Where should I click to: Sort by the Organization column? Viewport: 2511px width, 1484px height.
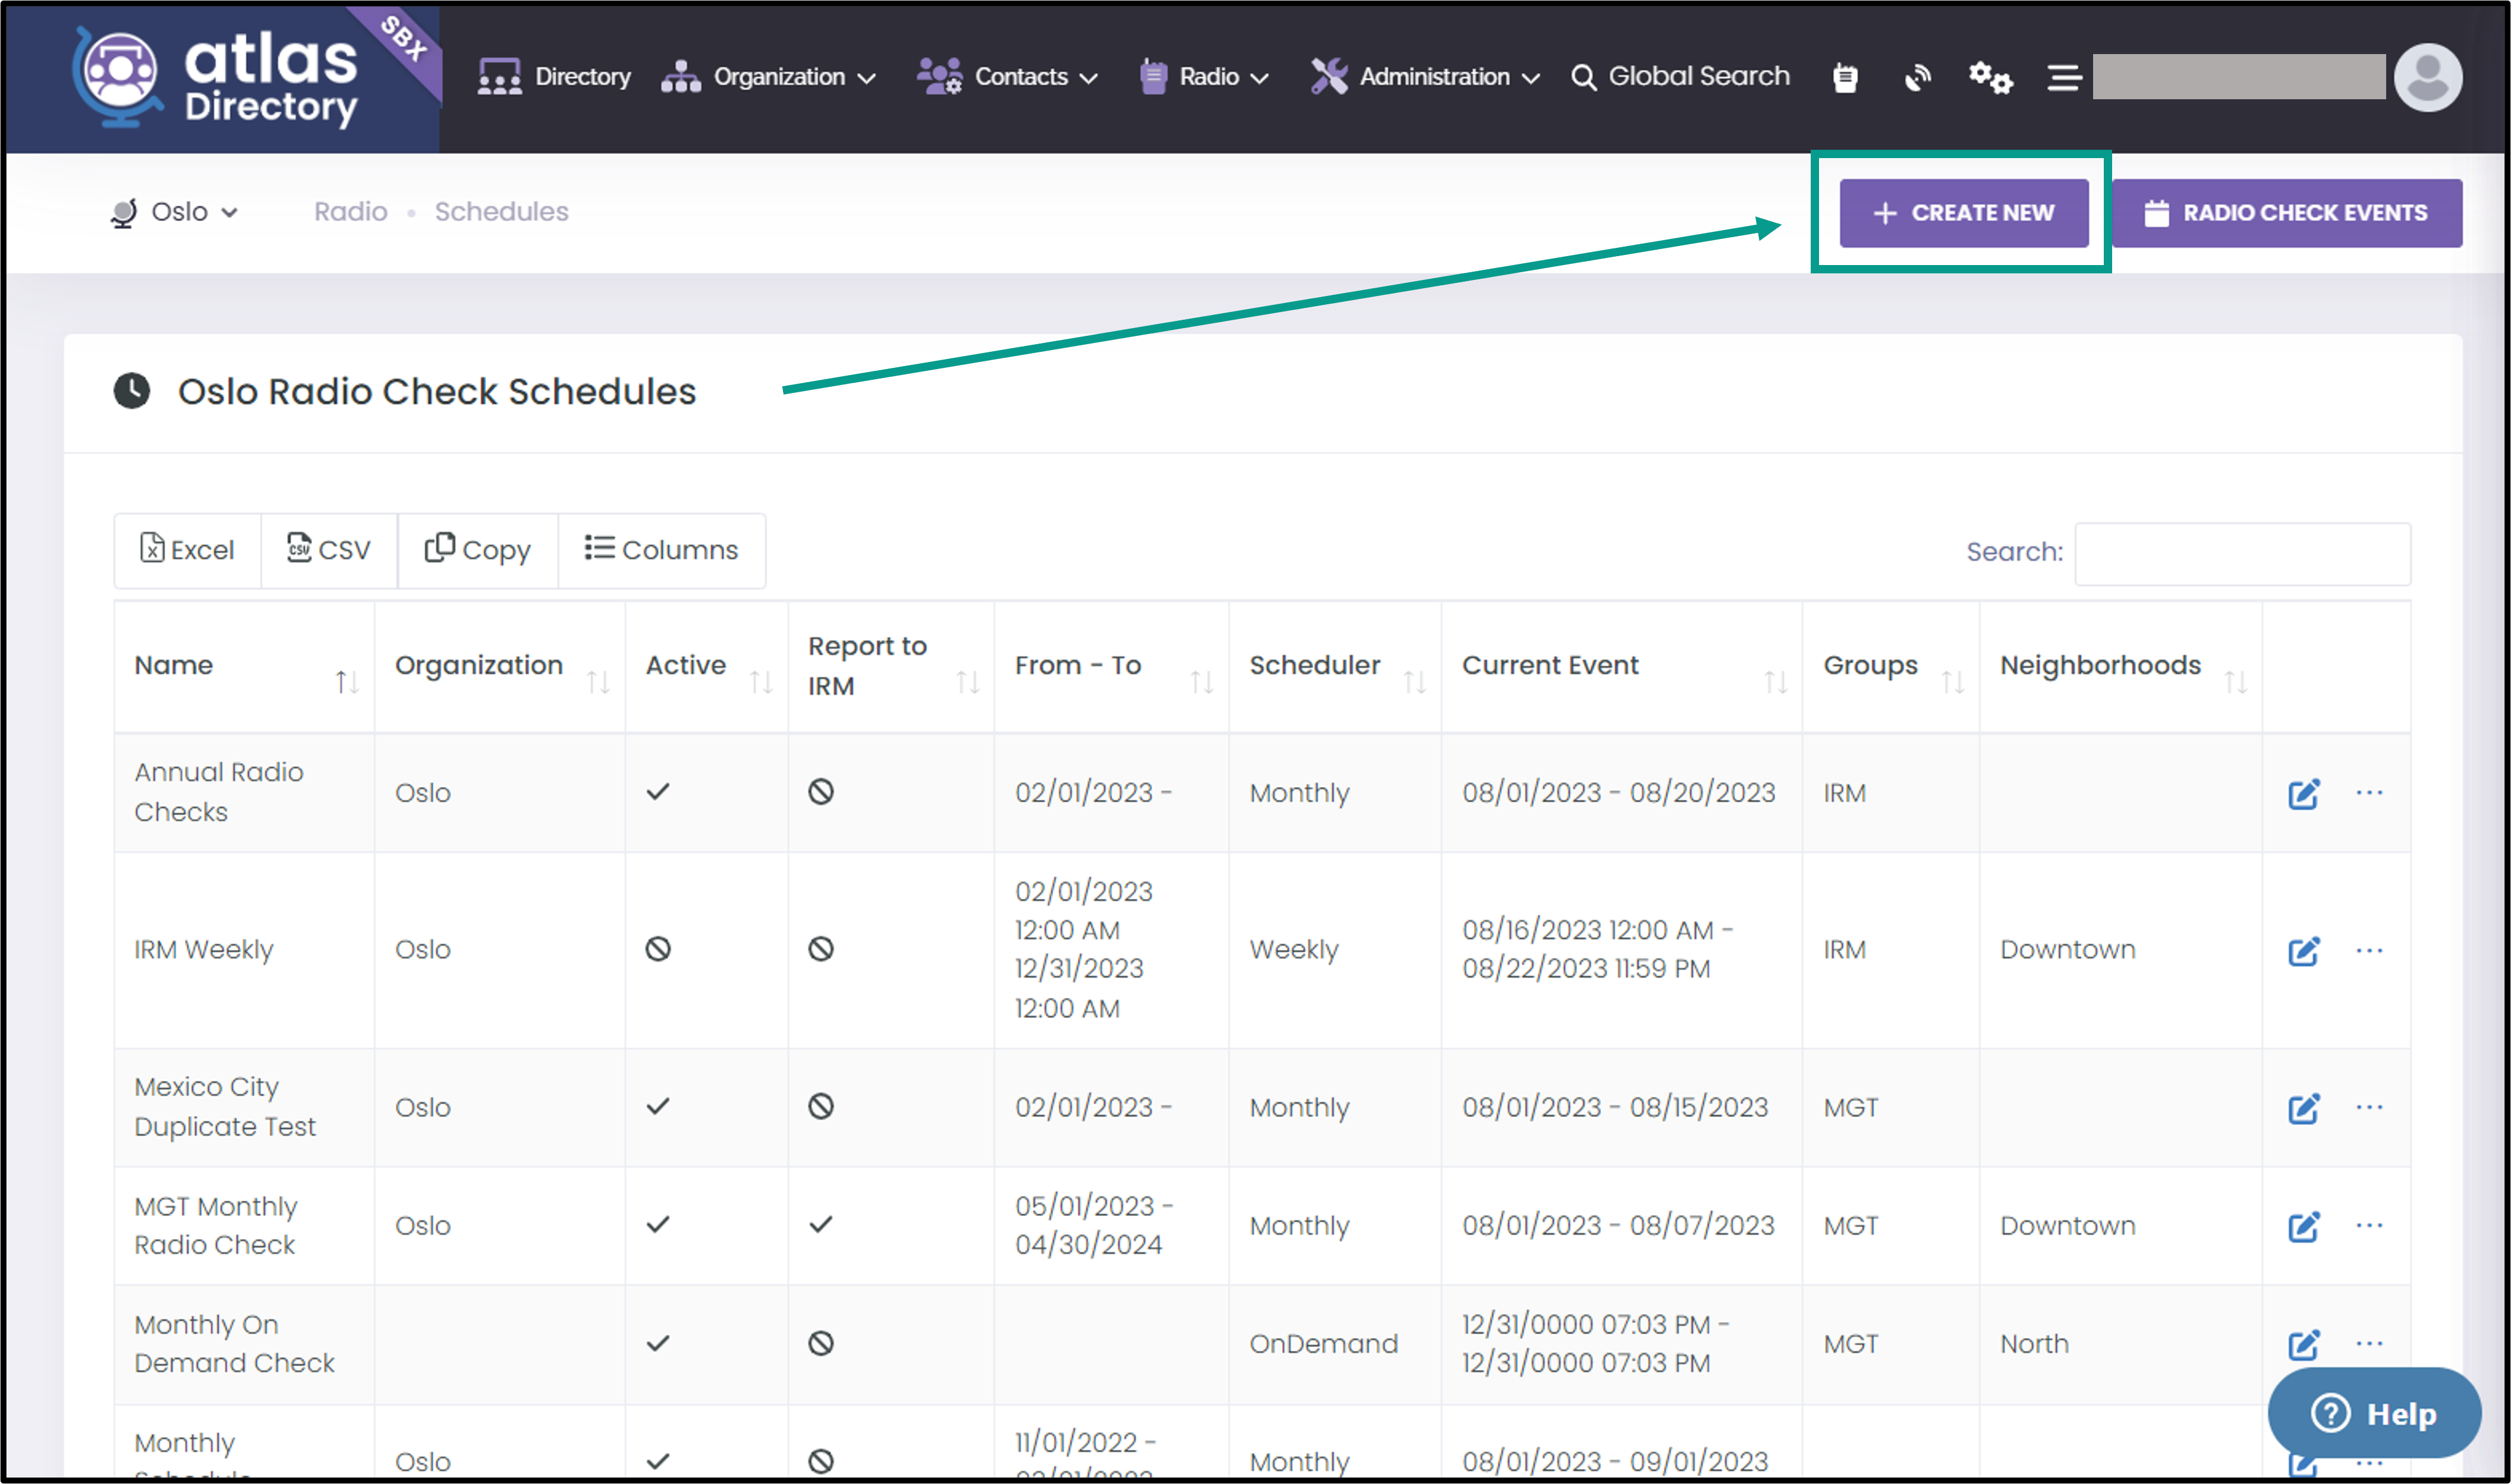pyautogui.click(x=499, y=666)
